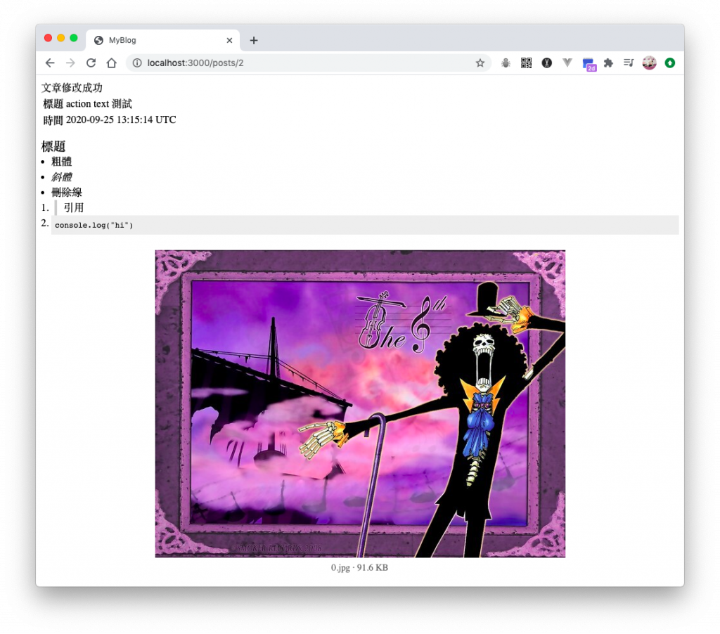Close the MyBlog tab
The width and height of the screenshot is (720, 634).
click(229, 40)
